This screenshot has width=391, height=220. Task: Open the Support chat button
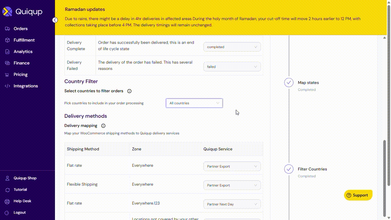point(358,195)
